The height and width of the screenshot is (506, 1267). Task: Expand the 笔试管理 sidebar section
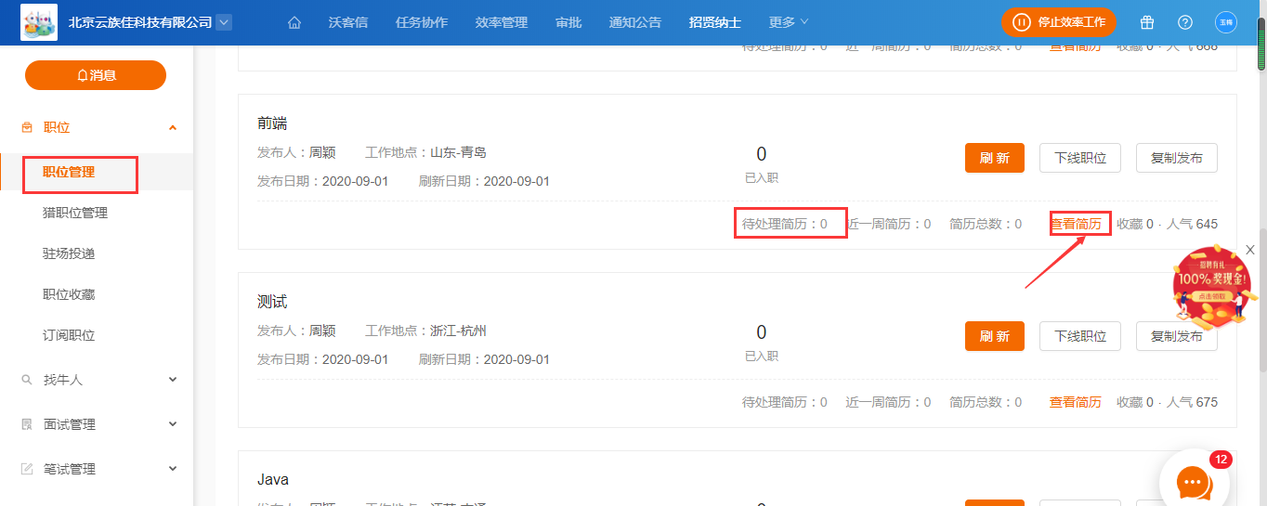(x=173, y=469)
